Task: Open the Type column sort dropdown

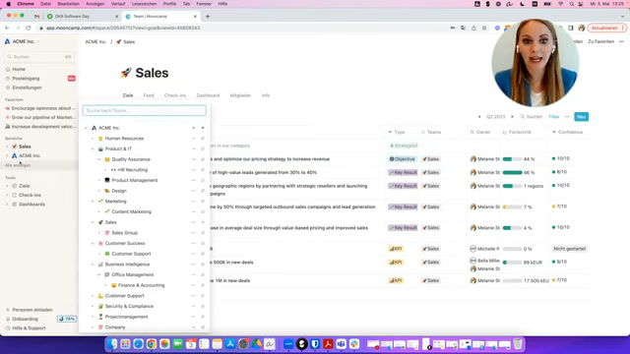Action: [390, 132]
